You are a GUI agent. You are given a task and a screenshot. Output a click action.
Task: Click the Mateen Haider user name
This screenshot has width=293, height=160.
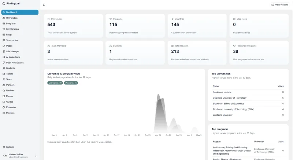16,155
